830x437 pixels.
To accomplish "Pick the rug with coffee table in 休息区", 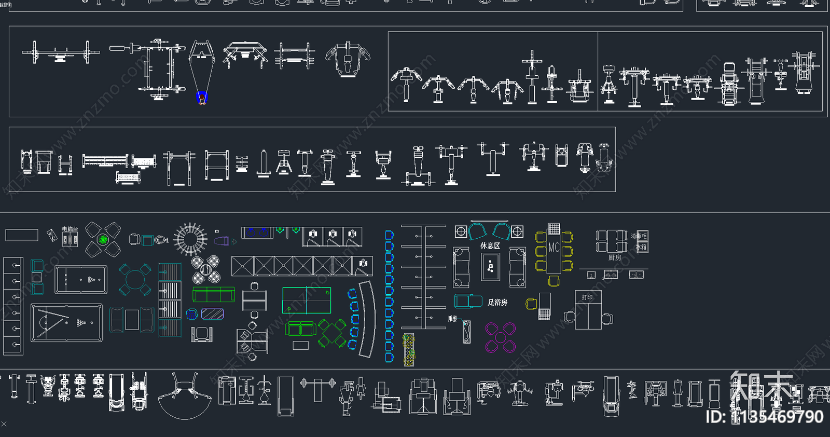I will pos(490,267).
